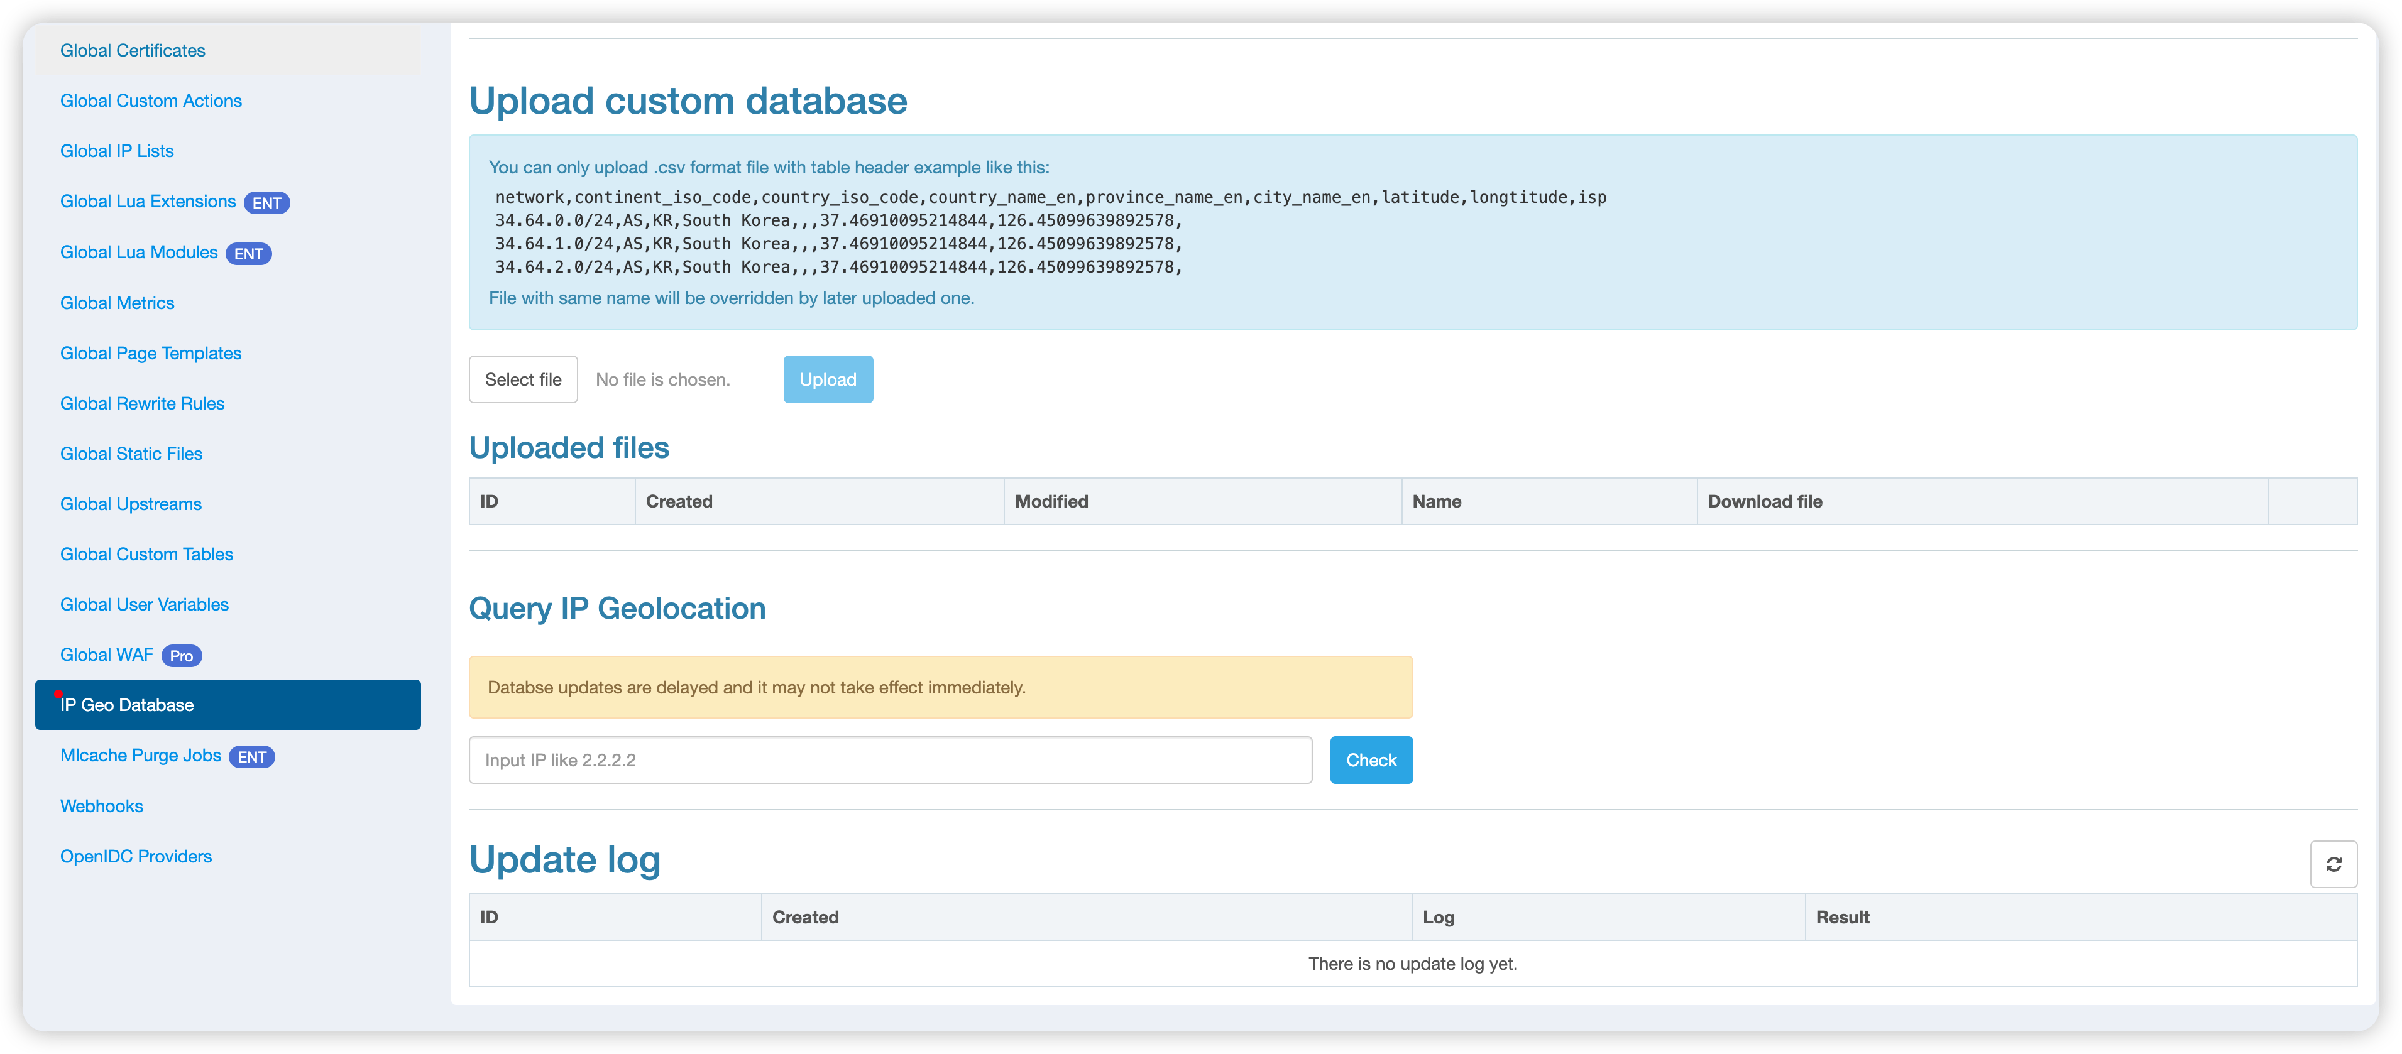
Task: Select the IP Geo Database item
Action: click(x=228, y=705)
